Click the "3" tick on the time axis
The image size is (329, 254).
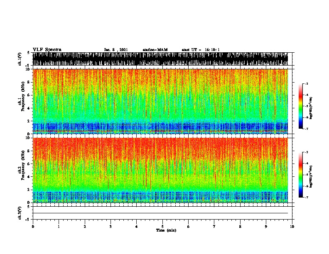110,227
